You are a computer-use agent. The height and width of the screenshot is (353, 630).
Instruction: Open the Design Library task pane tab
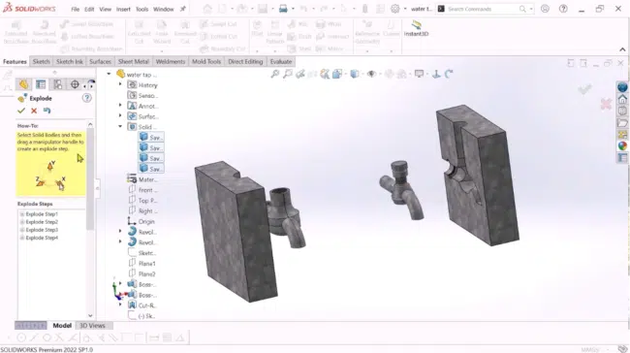coord(622,111)
